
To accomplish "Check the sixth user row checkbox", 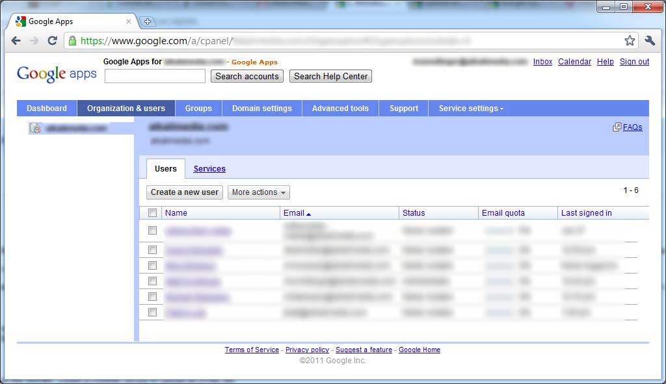I will point(152,313).
